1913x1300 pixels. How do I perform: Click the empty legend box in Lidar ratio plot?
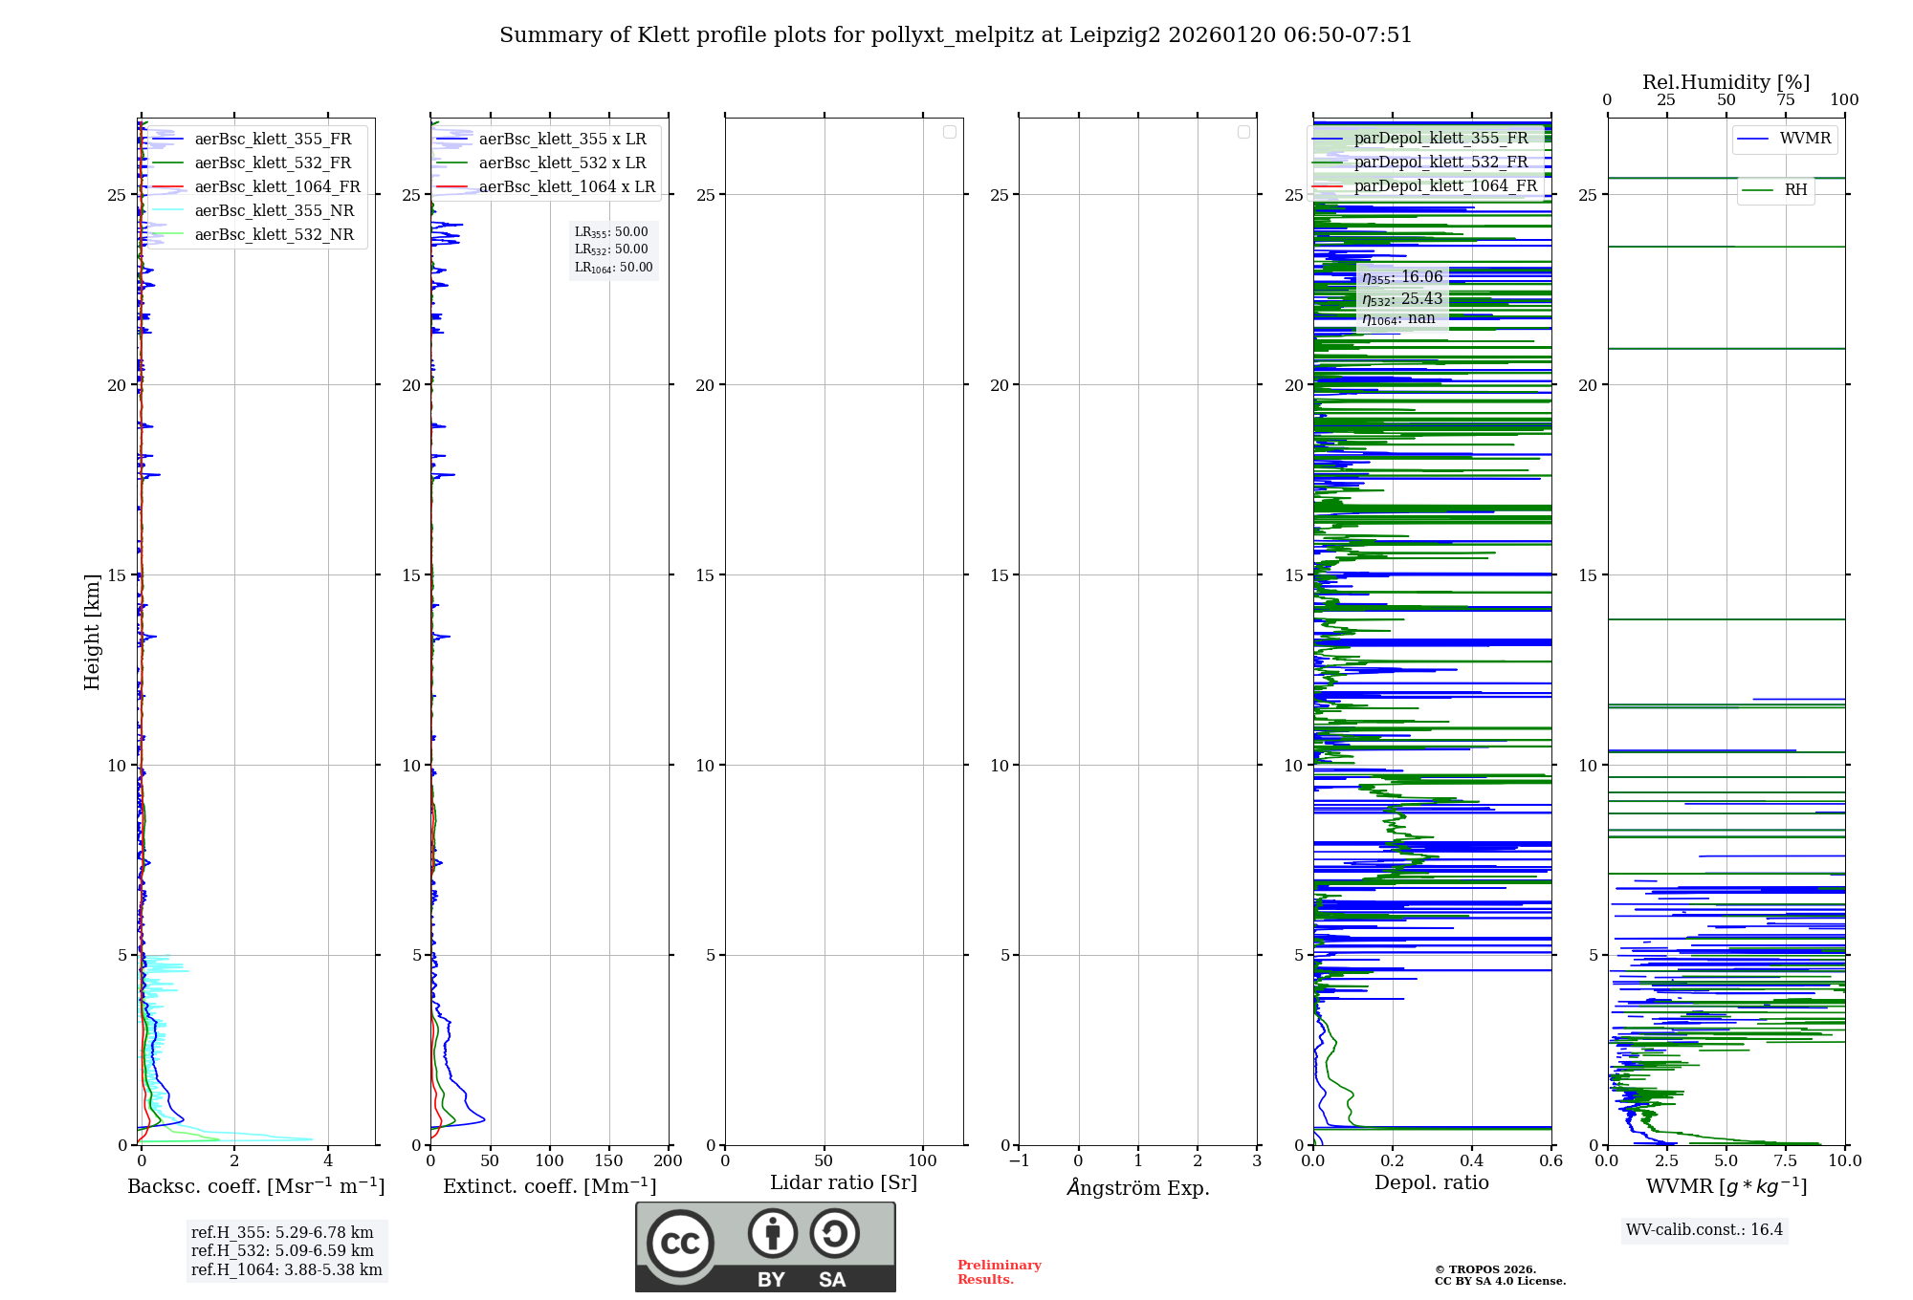(x=949, y=132)
